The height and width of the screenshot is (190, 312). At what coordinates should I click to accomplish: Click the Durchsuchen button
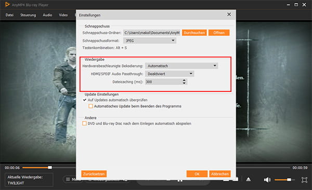pos(194,33)
